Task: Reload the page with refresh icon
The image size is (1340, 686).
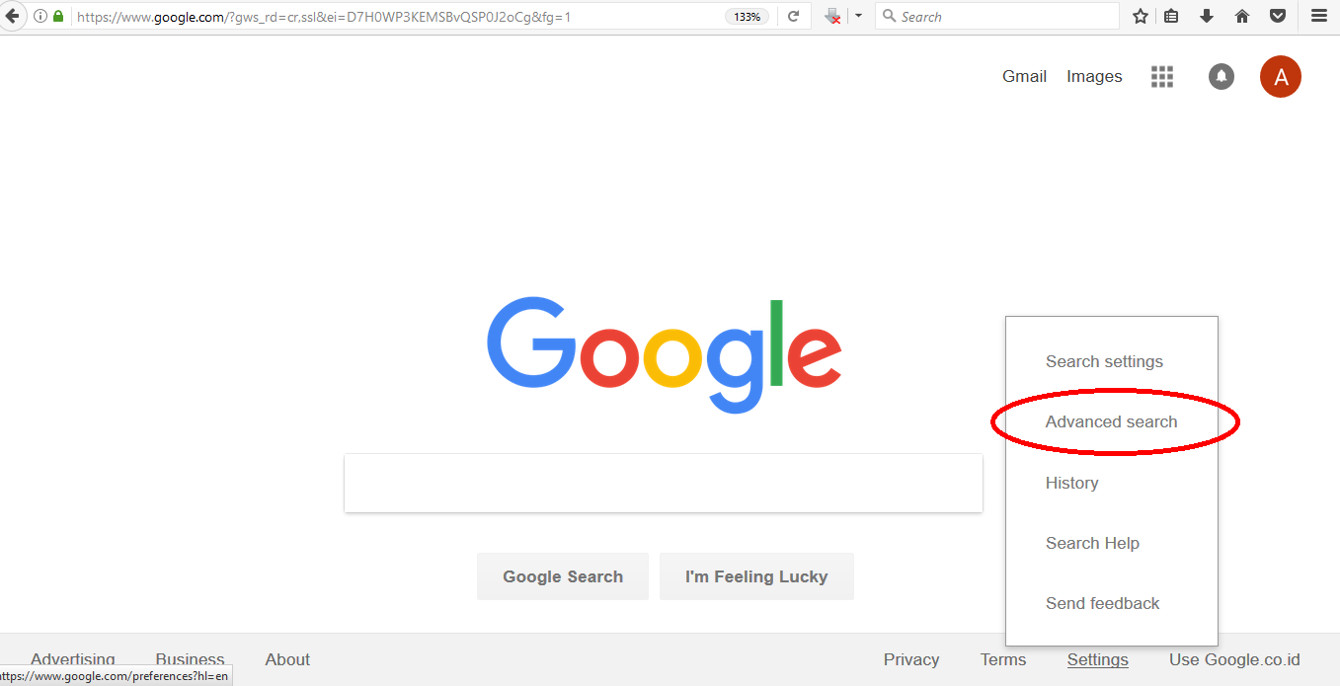Action: coord(793,16)
